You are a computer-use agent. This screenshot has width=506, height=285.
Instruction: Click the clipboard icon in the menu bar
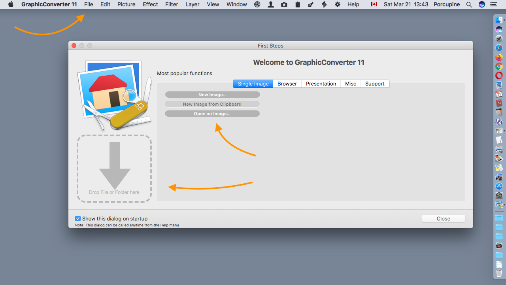297,4
